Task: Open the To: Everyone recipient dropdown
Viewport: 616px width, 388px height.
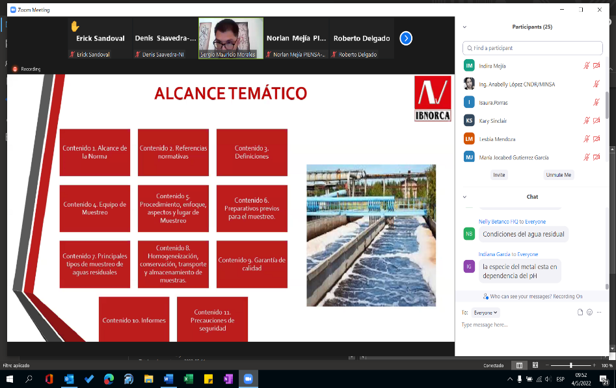Action: (x=485, y=313)
